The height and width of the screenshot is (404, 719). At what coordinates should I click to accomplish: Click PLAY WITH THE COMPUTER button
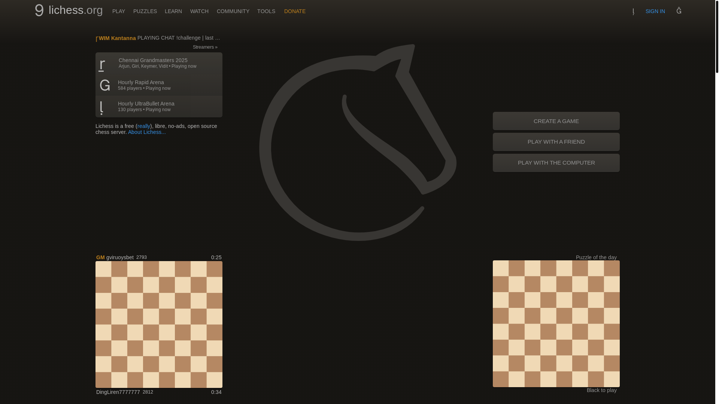[556, 163]
